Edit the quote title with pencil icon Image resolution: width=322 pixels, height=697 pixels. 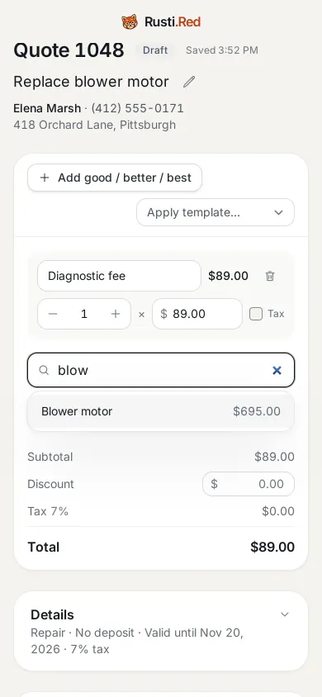189,82
